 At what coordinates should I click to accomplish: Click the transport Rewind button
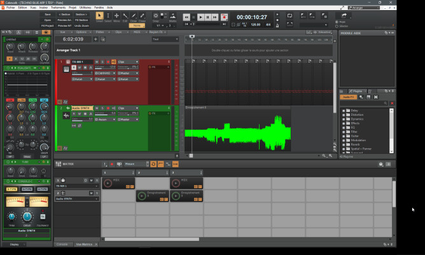click(186, 17)
